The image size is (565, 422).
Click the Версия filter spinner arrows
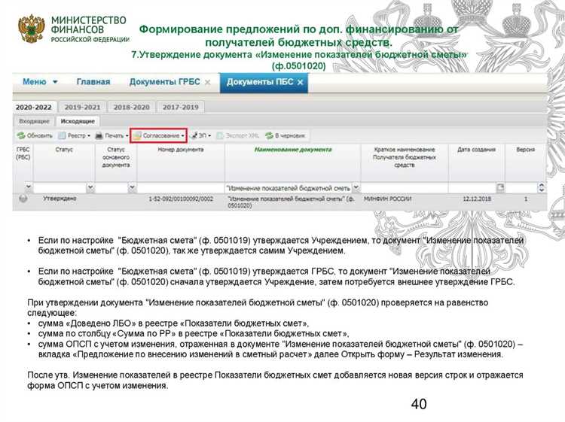541,187
